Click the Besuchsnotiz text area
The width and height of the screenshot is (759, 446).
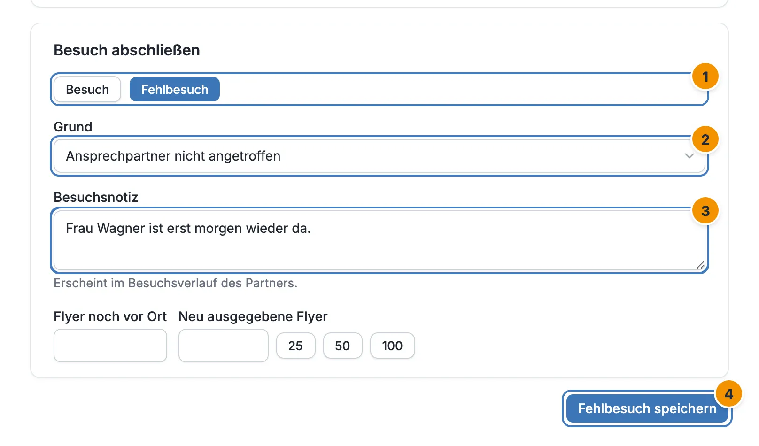(379, 240)
